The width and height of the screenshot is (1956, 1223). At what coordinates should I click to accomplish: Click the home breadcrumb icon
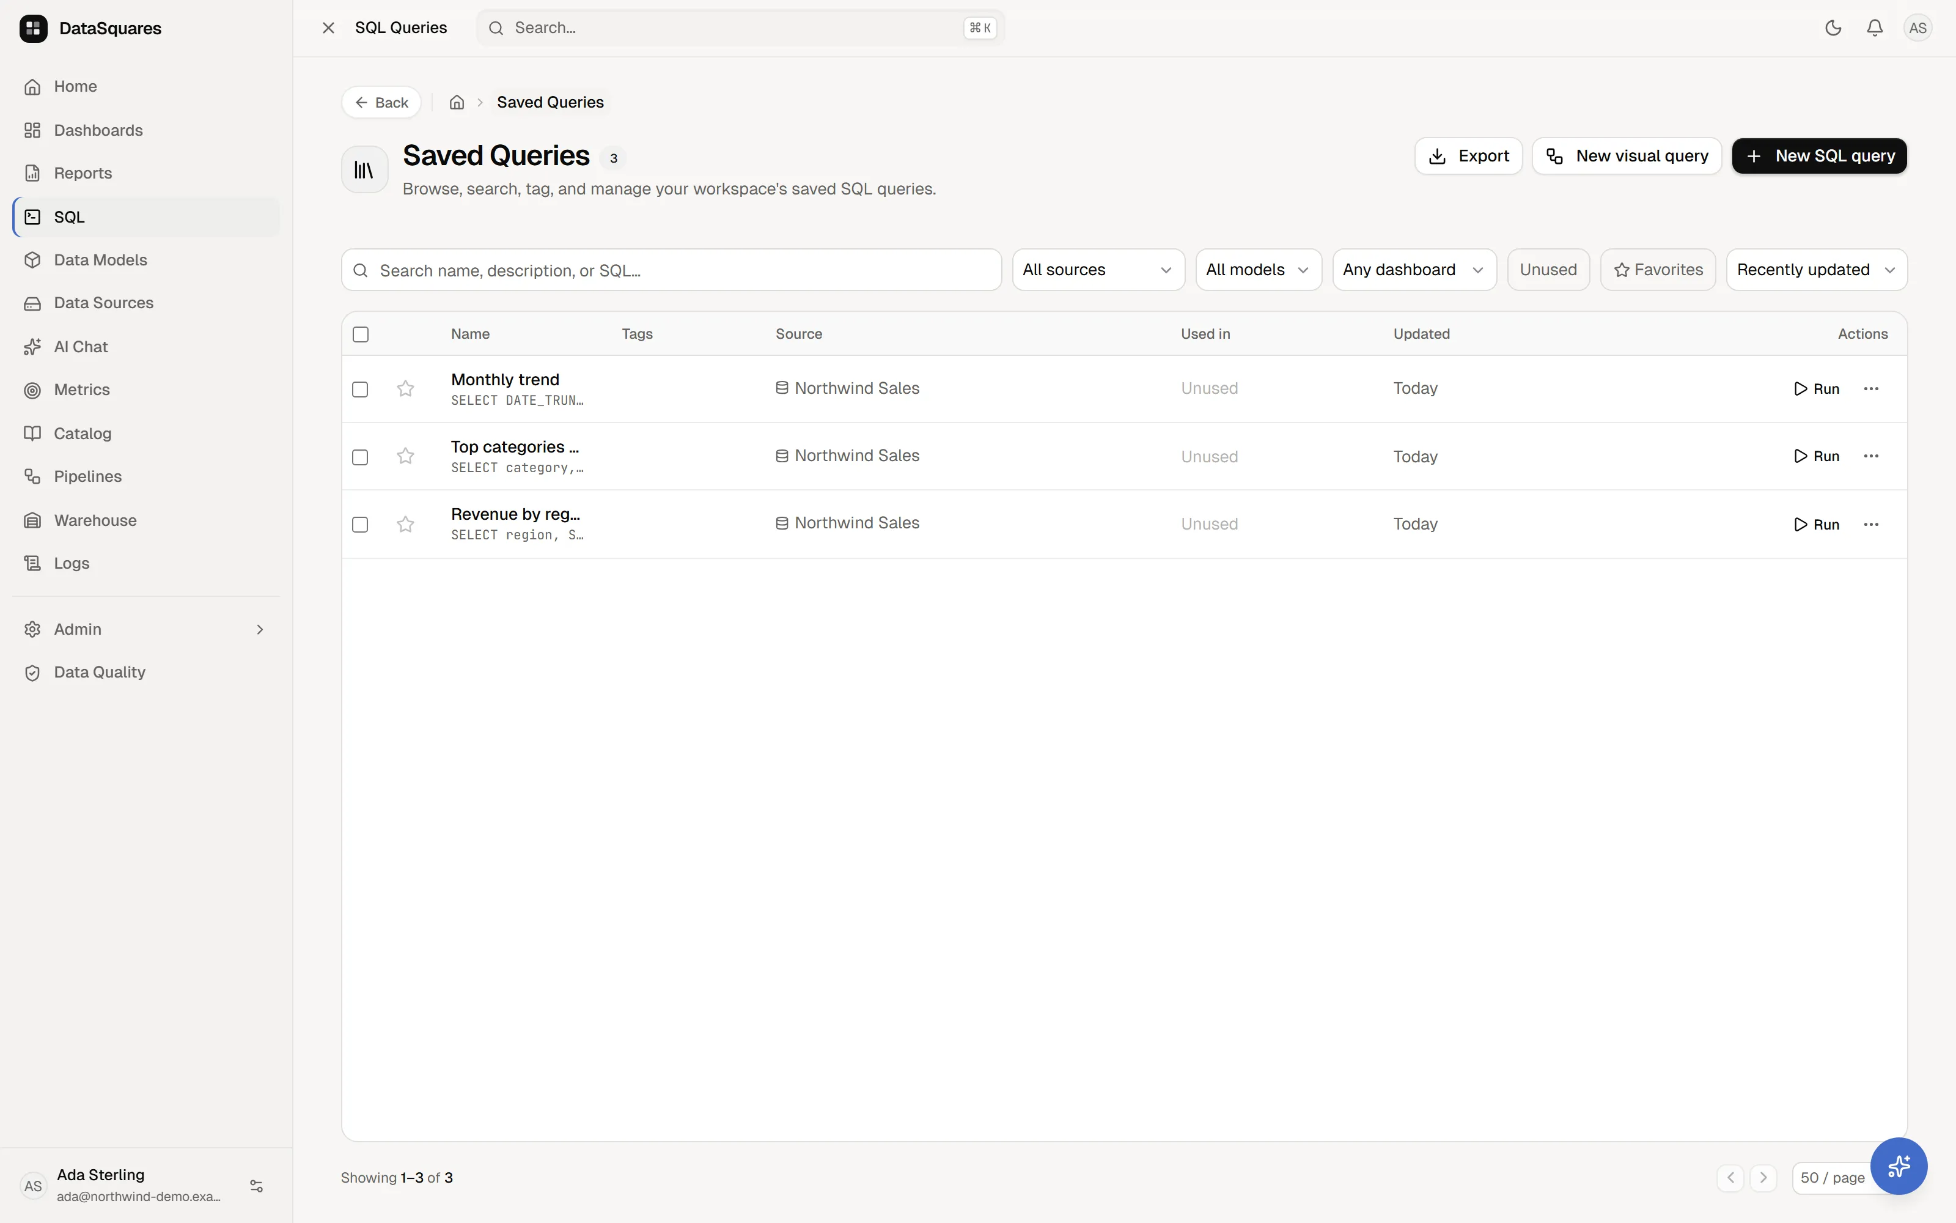(x=457, y=103)
